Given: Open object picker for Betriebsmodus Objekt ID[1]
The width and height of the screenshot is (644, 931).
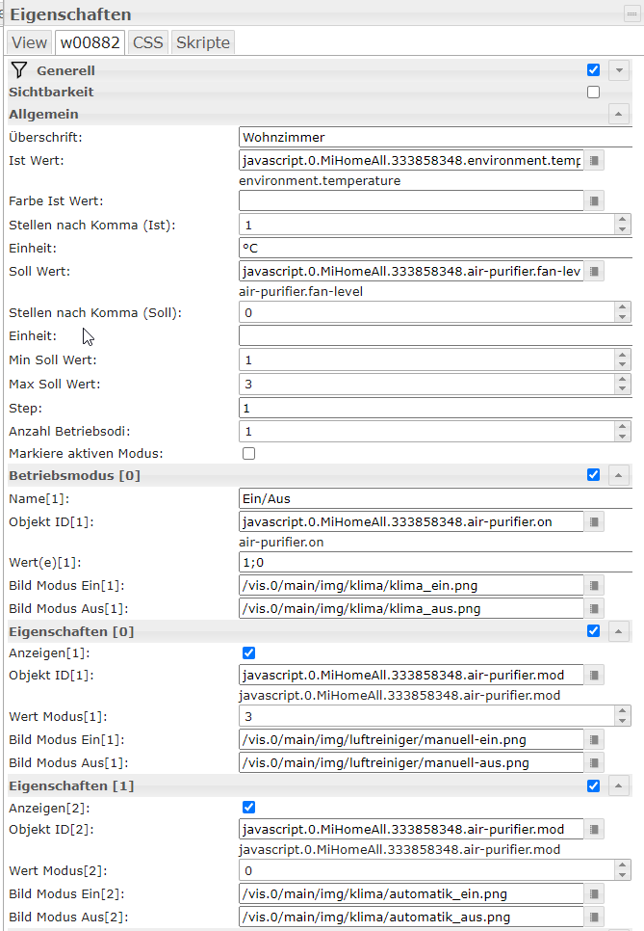Looking at the screenshot, I should click(594, 522).
